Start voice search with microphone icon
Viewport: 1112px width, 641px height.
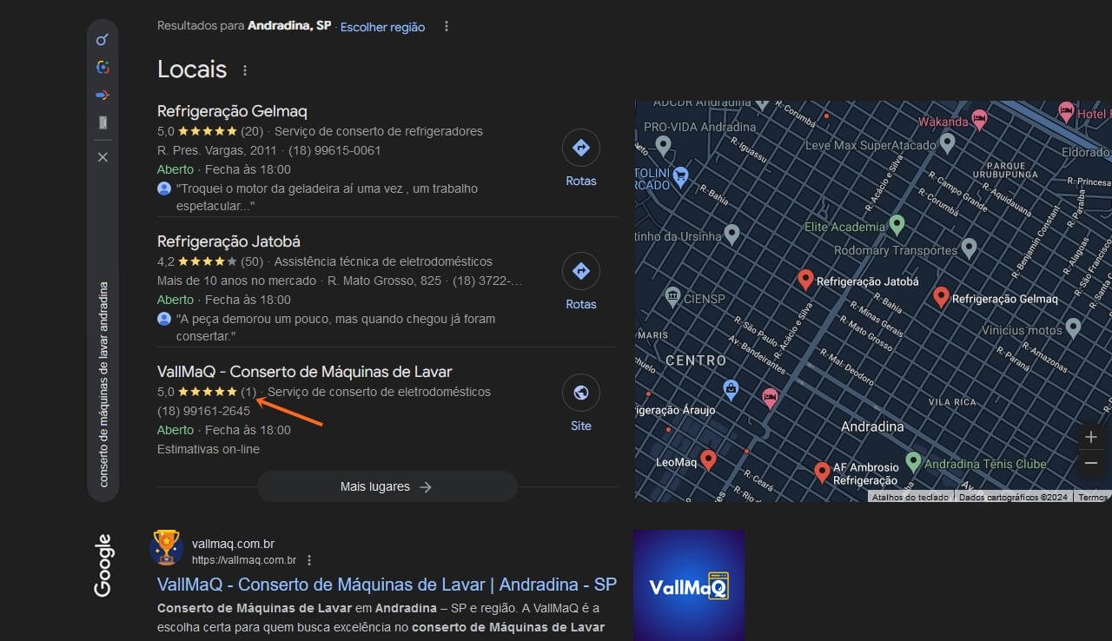pos(103,96)
